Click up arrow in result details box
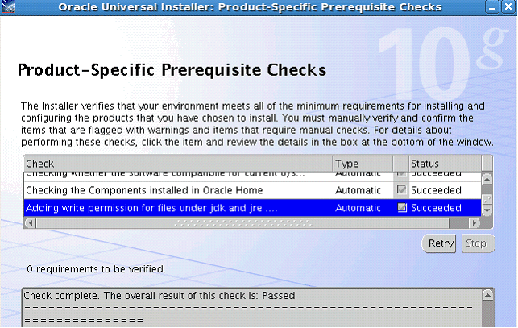 (487, 295)
